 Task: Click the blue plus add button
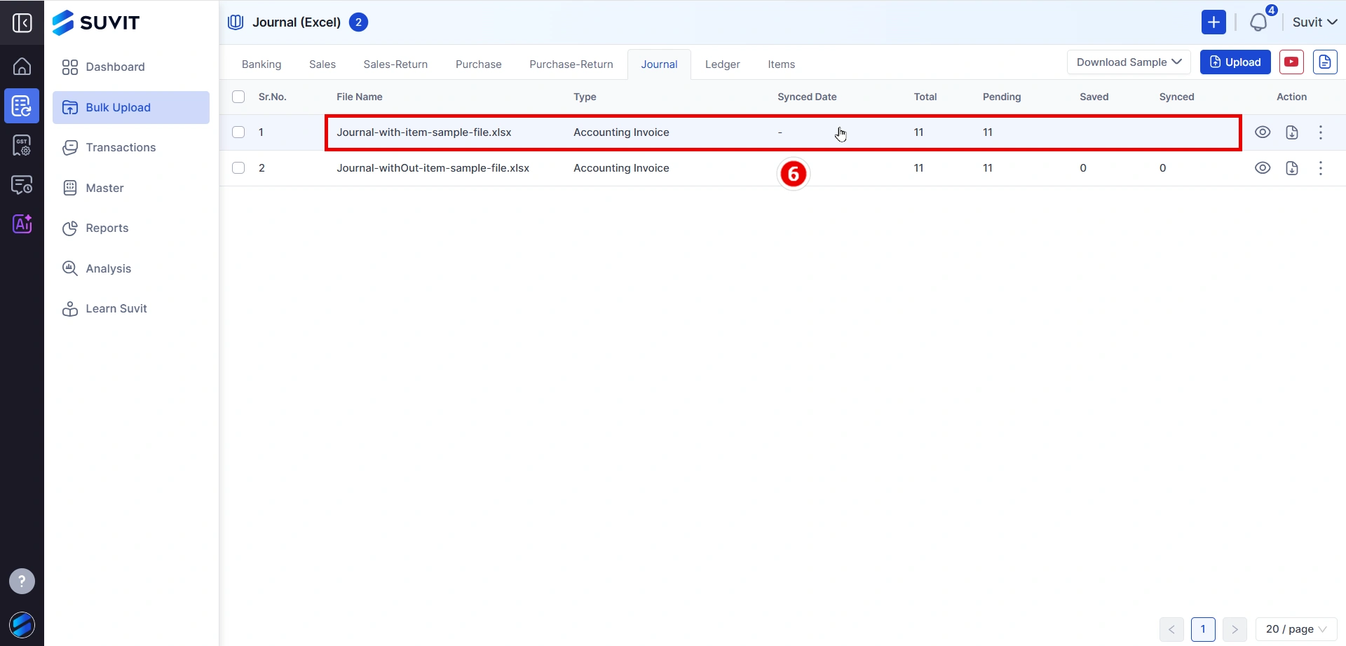pos(1214,22)
